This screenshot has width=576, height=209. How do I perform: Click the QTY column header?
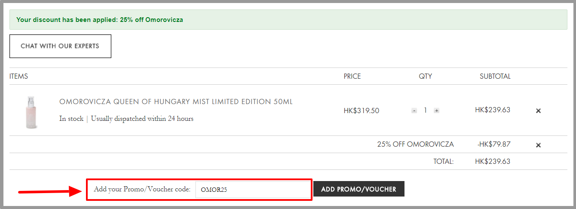(x=425, y=77)
